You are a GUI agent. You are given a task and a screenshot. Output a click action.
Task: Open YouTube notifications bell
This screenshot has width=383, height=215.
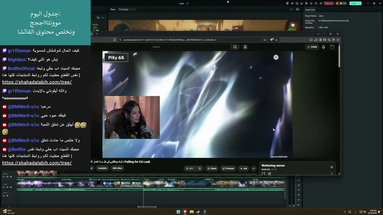pos(323,47)
